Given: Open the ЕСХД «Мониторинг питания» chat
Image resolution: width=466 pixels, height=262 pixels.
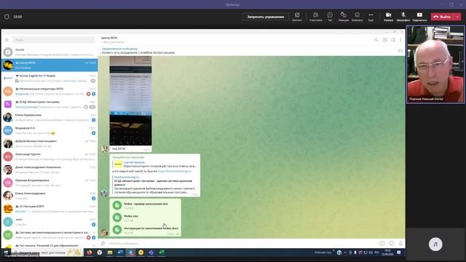Looking at the screenshot, I should [x=50, y=104].
